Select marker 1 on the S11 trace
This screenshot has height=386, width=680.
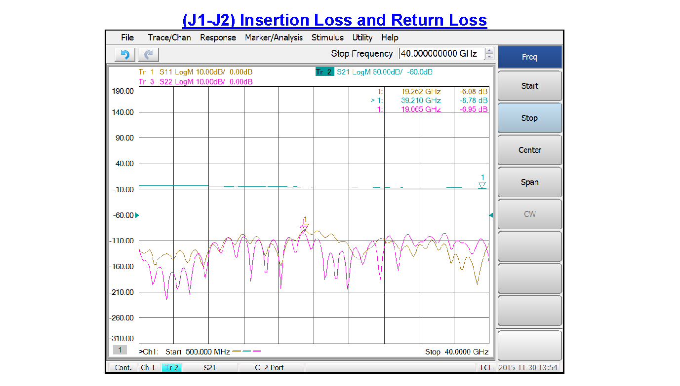304,227
